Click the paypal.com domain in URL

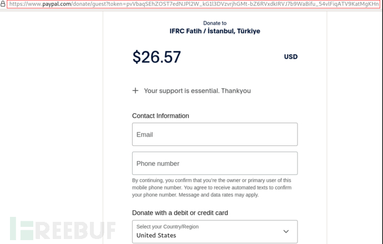click(x=57, y=4)
